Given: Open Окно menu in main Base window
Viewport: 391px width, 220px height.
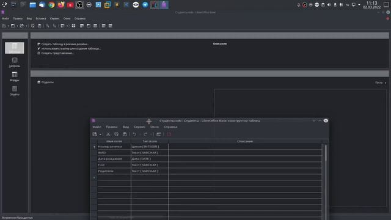Looking at the screenshot, I should pos(67,18).
